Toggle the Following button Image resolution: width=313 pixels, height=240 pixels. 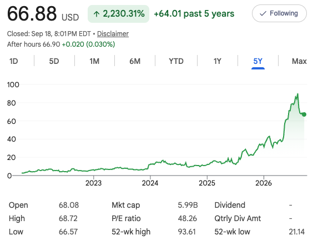279,13
